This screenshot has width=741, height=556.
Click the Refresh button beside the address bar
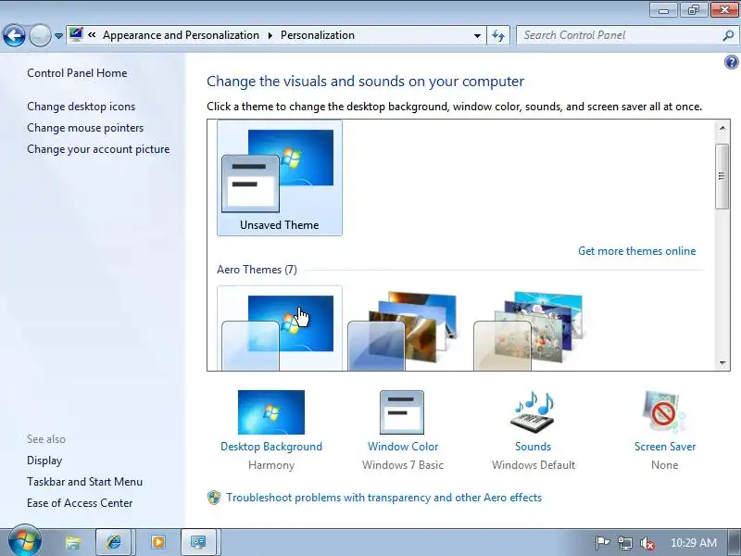(498, 35)
